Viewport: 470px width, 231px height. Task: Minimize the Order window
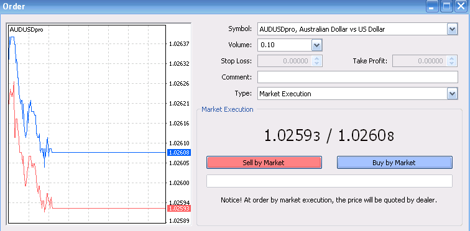(432, 6)
